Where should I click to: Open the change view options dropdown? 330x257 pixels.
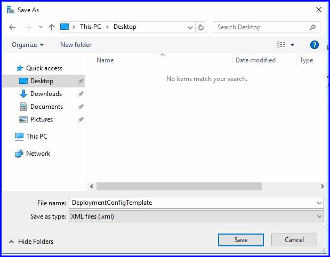point(292,45)
